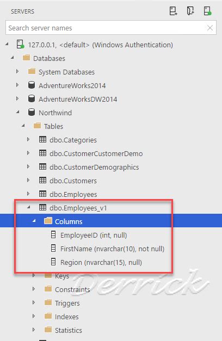The image size is (222, 341).
Task: Expand the Constraints folder arrow
Action: click(x=34, y=289)
